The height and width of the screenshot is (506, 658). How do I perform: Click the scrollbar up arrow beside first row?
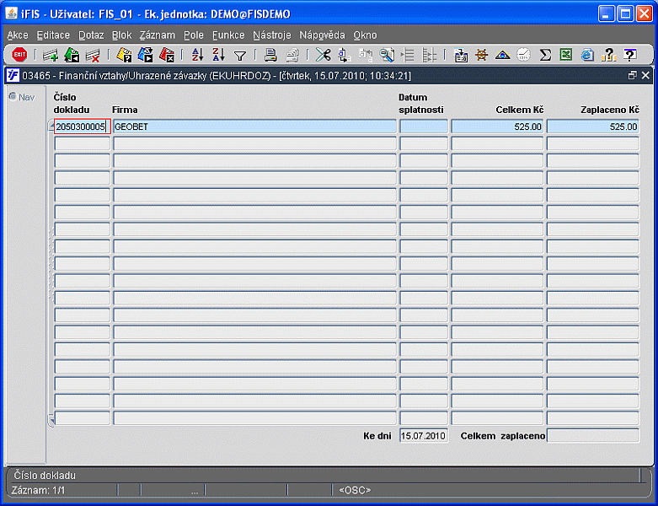tap(51, 126)
